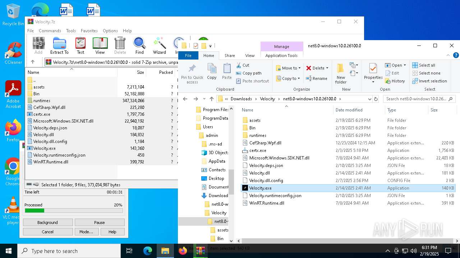Viewport: 460px width, 258px height.
Task: Open the WinRAR Favorites menu
Action: pyautogui.click(x=89, y=31)
